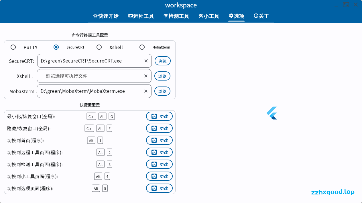Change the 切换到远程工具页面 shortcut
Image resolution: width=362 pixels, height=203 pixels.
tap(159, 152)
